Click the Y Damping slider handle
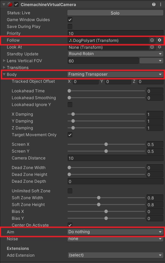The width and height of the screenshot is (165, 263). pyautogui.click(x=73, y=121)
